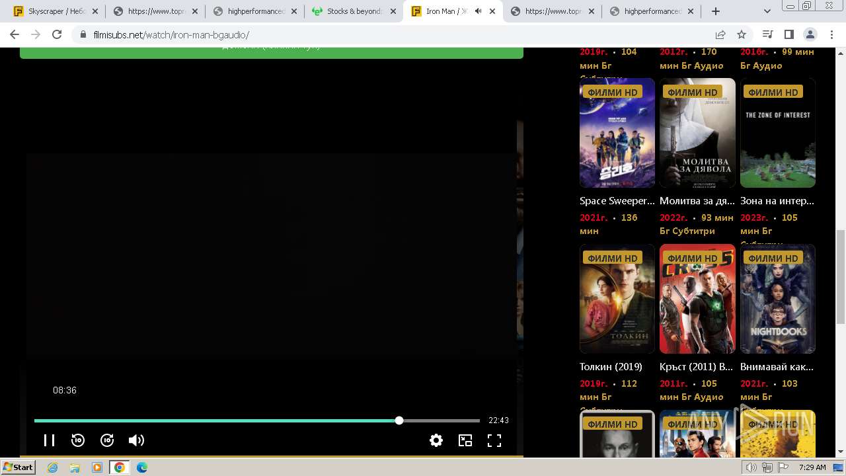The image size is (846, 476).
Task: Open Windows Media Player taskbar icon
Action: (97, 467)
